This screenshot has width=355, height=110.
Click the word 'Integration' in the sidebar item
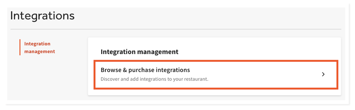coord(37,44)
